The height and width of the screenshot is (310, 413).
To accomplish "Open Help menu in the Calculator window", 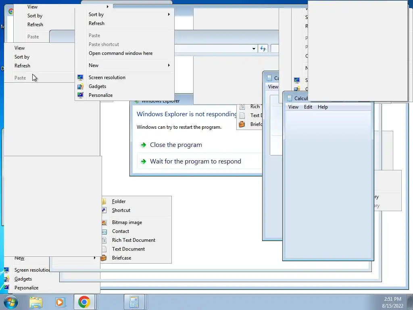I will [323, 107].
